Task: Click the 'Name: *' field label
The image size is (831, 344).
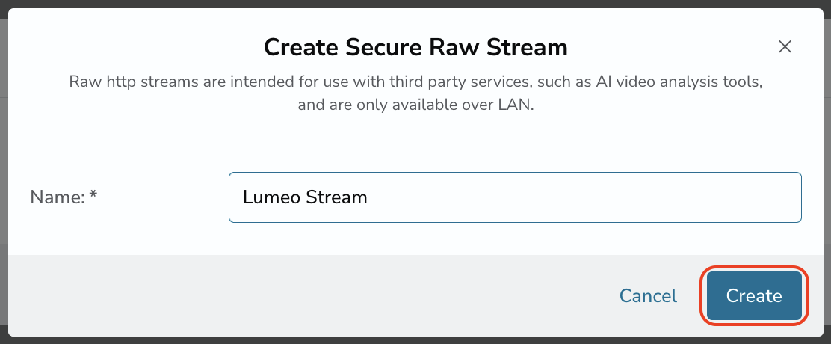Action: coord(64,197)
